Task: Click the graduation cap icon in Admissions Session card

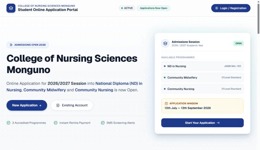Action: (165, 44)
